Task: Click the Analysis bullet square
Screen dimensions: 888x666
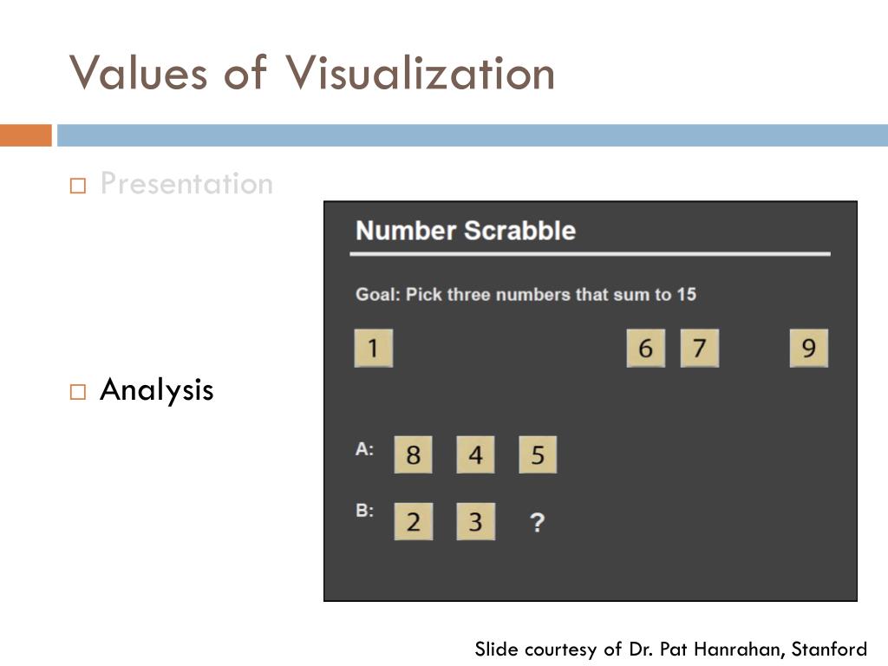Action: 77,392
